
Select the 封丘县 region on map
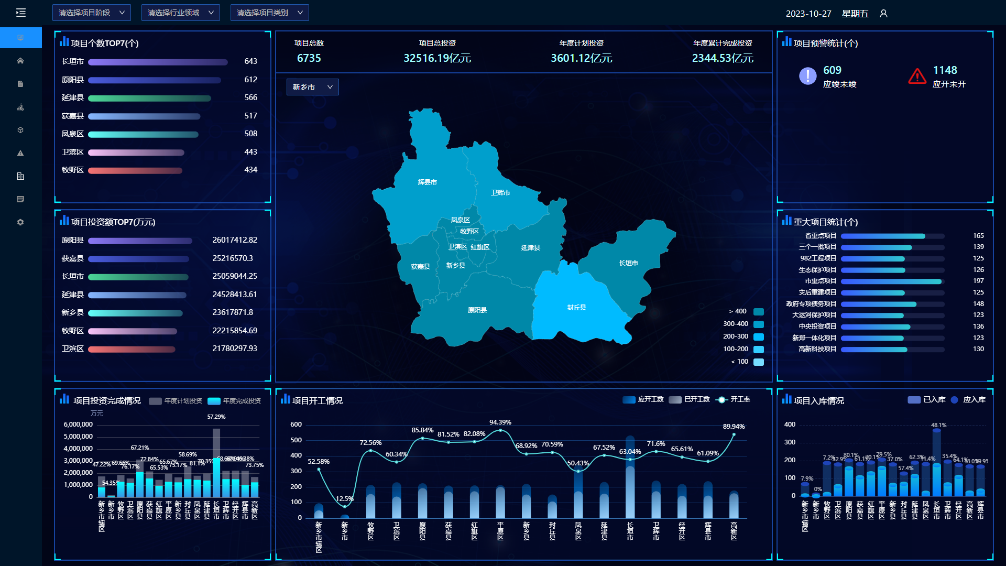(x=576, y=307)
